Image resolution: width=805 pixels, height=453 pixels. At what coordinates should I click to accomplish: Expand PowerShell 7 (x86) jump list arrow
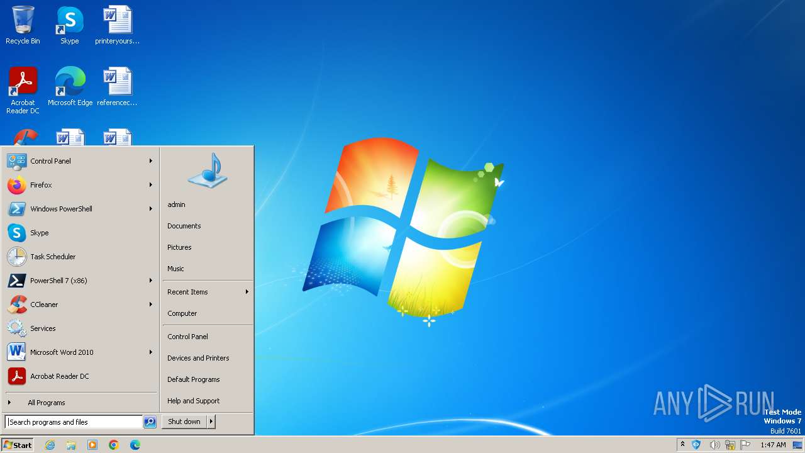pos(151,281)
